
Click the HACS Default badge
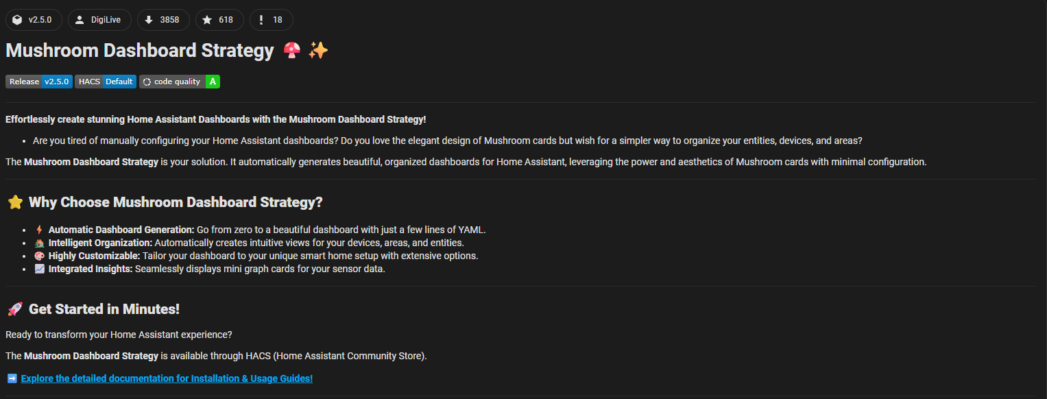[x=106, y=82]
